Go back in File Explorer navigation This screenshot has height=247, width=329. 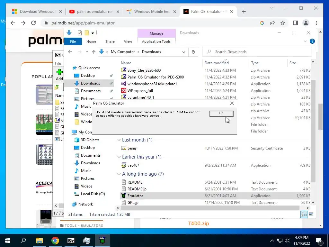point(70,52)
